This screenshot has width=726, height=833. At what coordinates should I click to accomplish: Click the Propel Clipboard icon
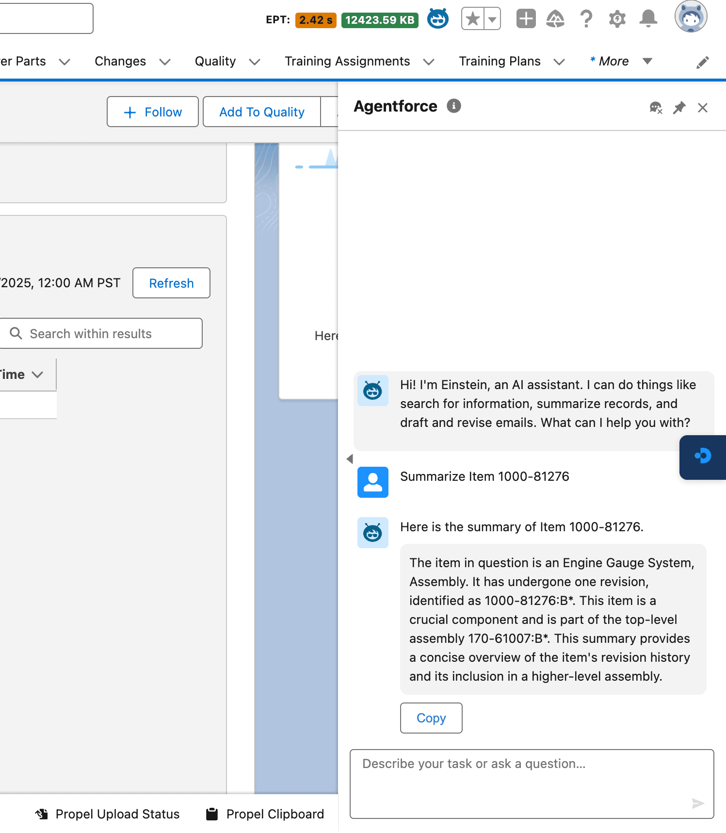212,814
